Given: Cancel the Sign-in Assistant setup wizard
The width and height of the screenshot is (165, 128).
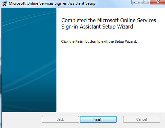Looking at the screenshot, I should (142, 119).
